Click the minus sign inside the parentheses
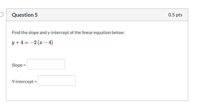The height and width of the screenshot is (111, 200). (45, 43)
